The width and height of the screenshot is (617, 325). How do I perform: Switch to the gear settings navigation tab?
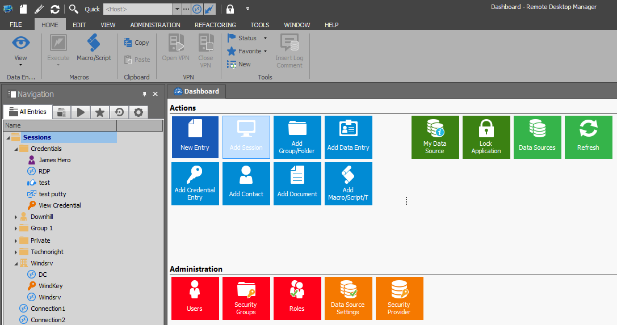[138, 112]
